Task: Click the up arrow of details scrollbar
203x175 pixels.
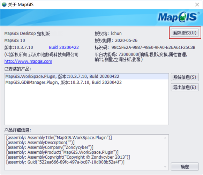Action: 165,138
